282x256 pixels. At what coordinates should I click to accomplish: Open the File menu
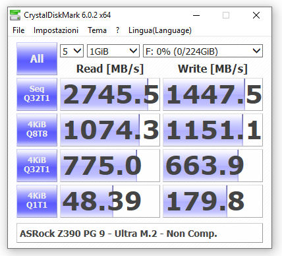tap(18, 30)
